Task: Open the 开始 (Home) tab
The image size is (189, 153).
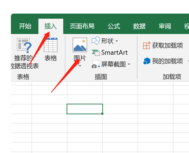Action: pyautogui.click(x=25, y=26)
